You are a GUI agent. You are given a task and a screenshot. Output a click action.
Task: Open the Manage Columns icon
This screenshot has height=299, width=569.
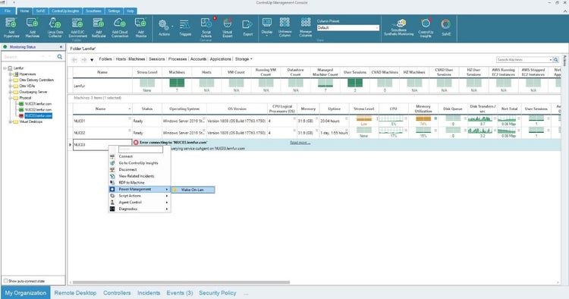point(306,27)
